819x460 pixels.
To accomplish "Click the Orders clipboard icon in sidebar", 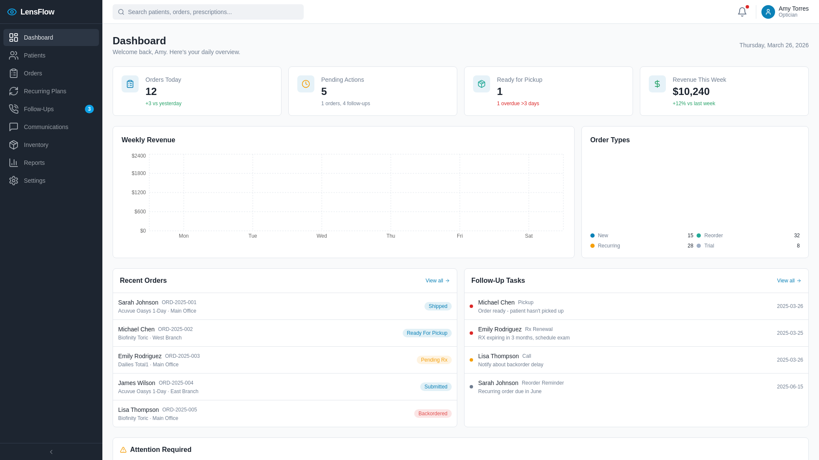I will pyautogui.click(x=14, y=73).
